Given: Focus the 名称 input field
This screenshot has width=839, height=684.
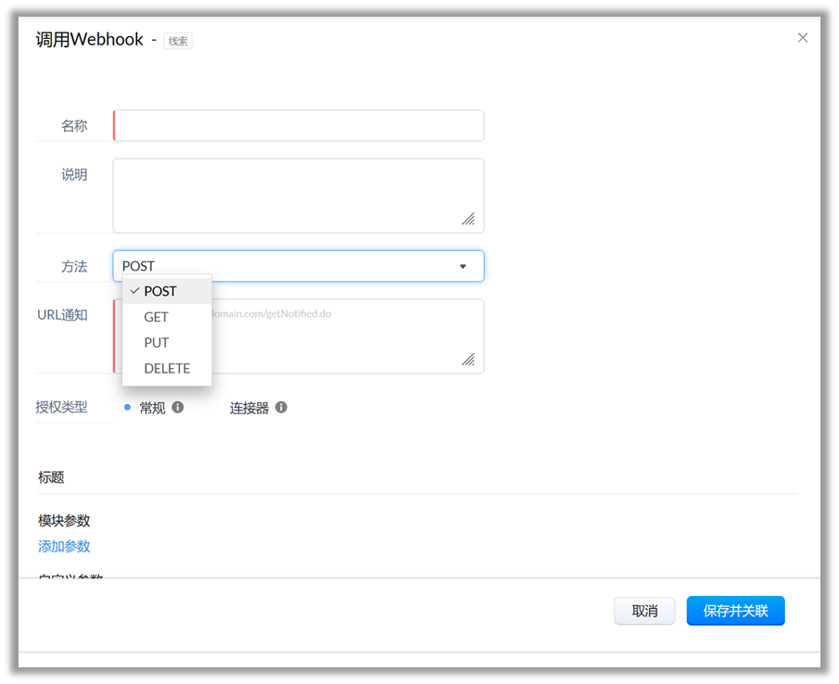Looking at the screenshot, I should (x=299, y=126).
